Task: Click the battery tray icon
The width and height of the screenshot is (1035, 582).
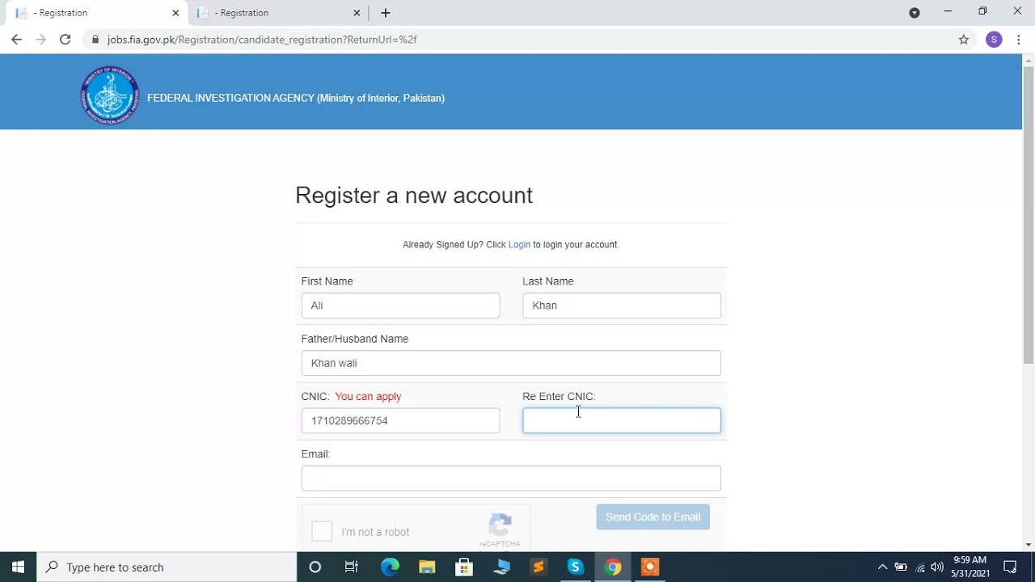Action: (901, 567)
